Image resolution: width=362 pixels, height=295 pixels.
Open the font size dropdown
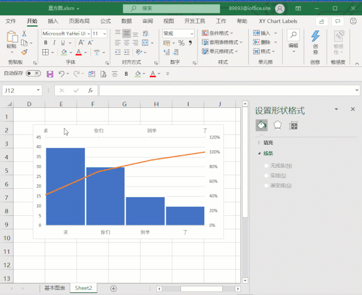(105, 34)
